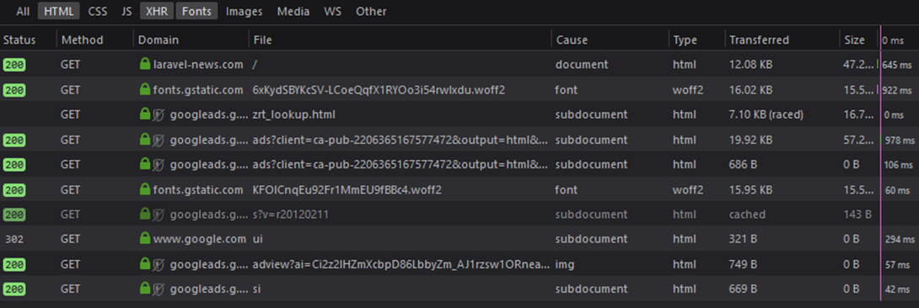Click lock icon on zrt_lookup.html row

(145, 114)
